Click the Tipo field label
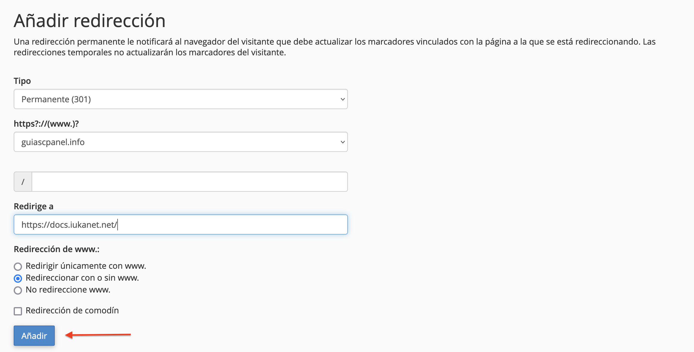Image resolution: width=694 pixels, height=352 pixels. click(22, 81)
